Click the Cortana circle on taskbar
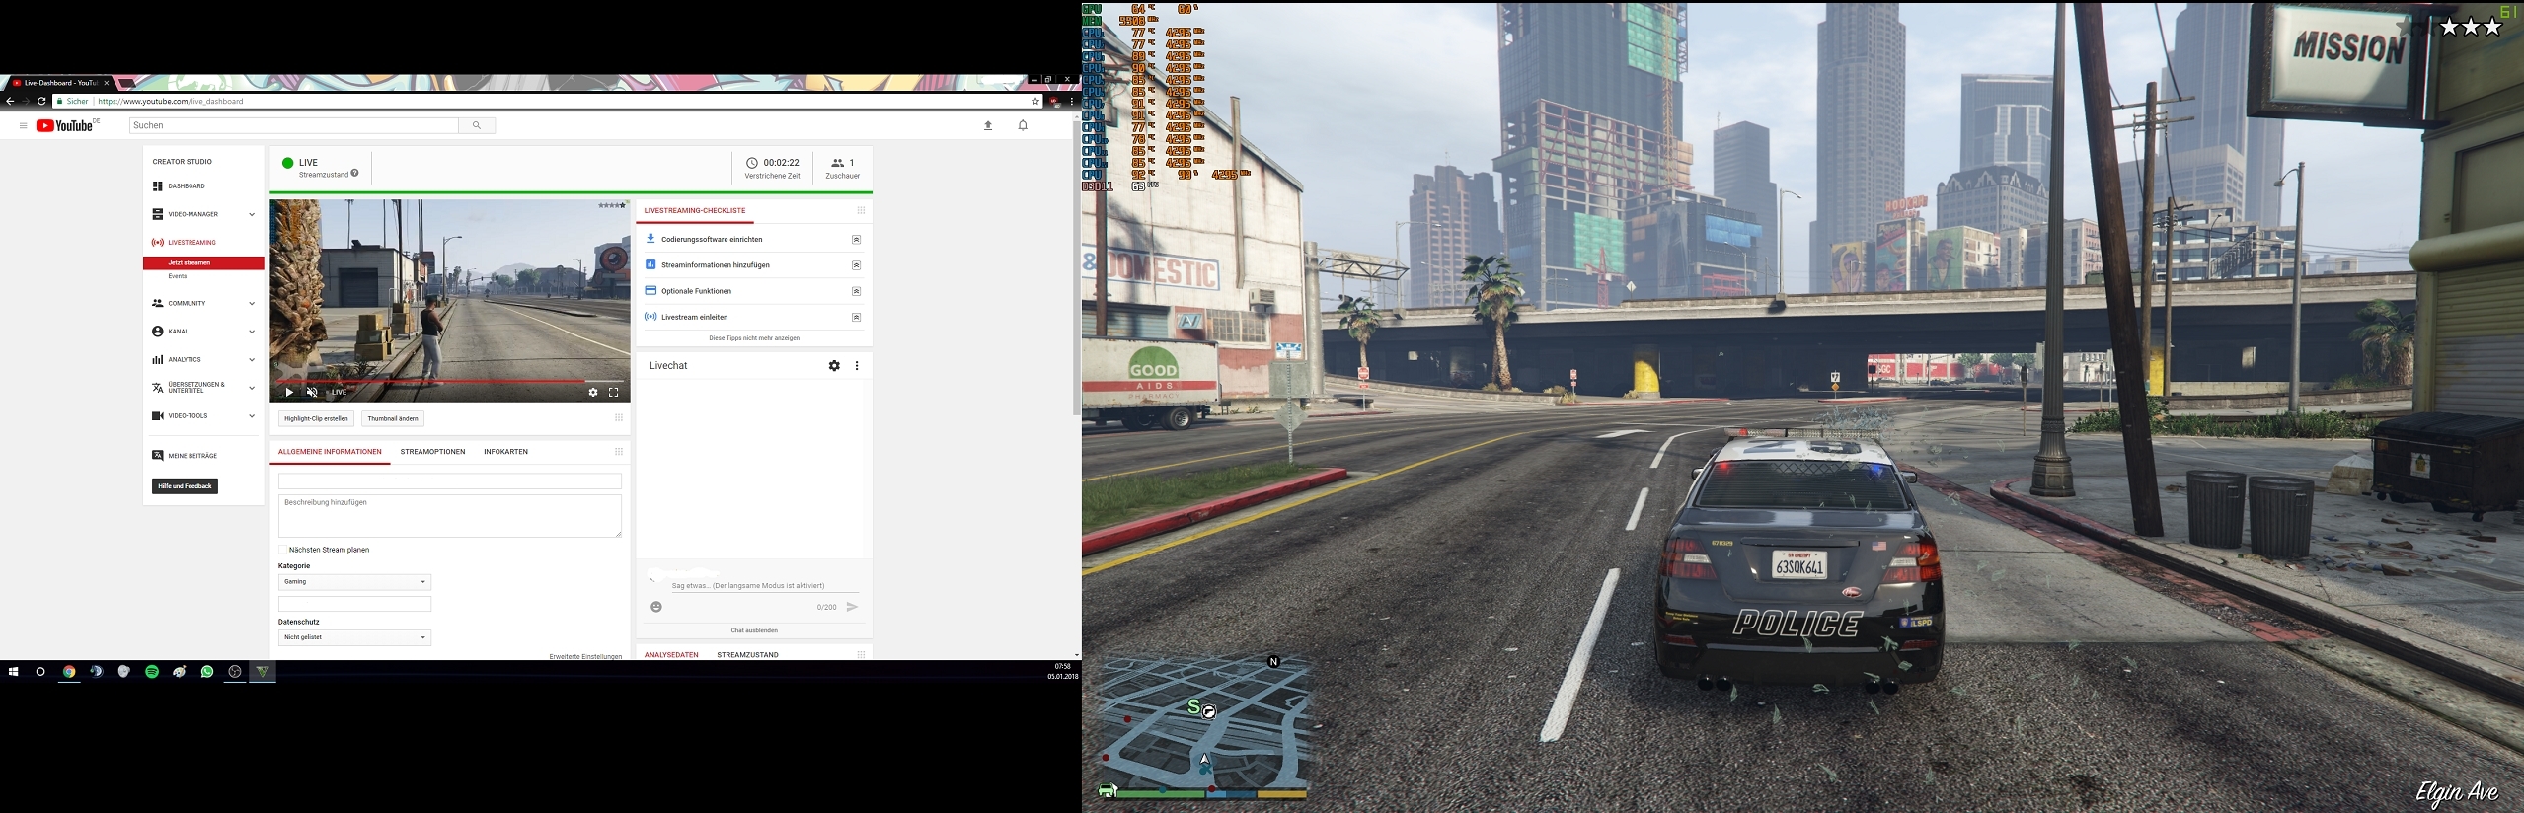 [40, 671]
